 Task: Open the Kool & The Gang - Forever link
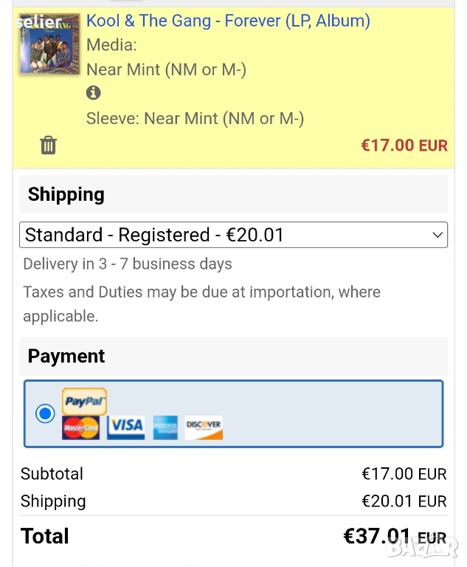pos(228,21)
